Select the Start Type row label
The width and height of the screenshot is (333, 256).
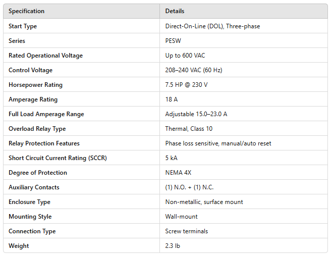point(23,26)
